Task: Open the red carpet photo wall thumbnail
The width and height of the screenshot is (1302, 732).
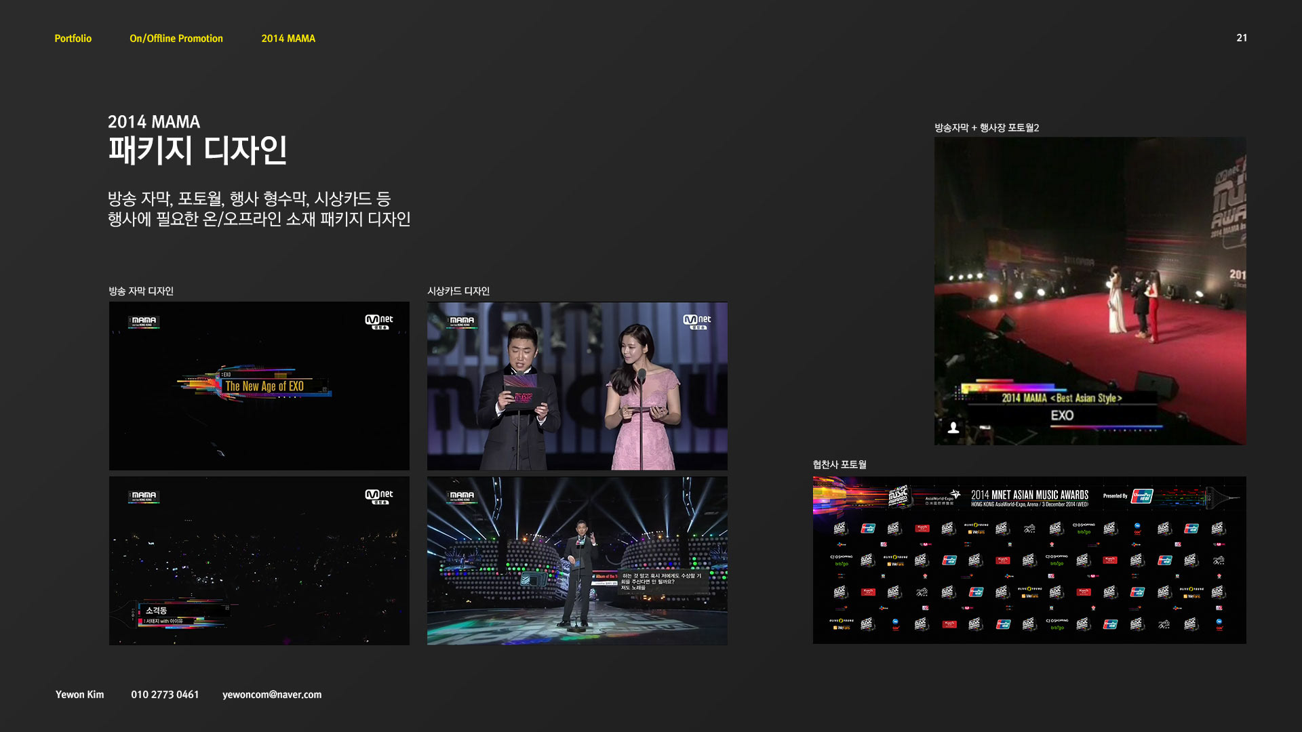Action: coord(1090,291)
